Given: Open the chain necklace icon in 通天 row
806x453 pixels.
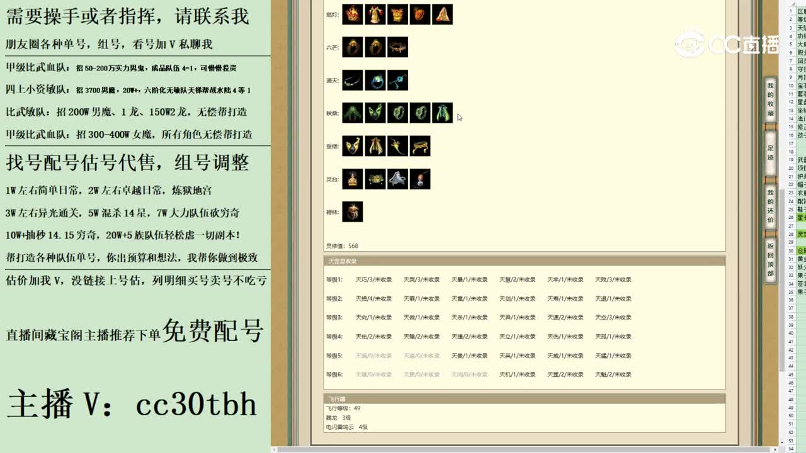Looking at the screenshot, I should pyautogui.click(x=352, y=80).
